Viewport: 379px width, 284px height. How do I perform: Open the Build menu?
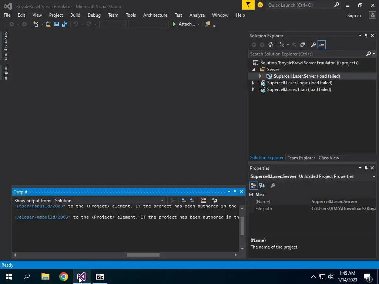coord(75,15)
